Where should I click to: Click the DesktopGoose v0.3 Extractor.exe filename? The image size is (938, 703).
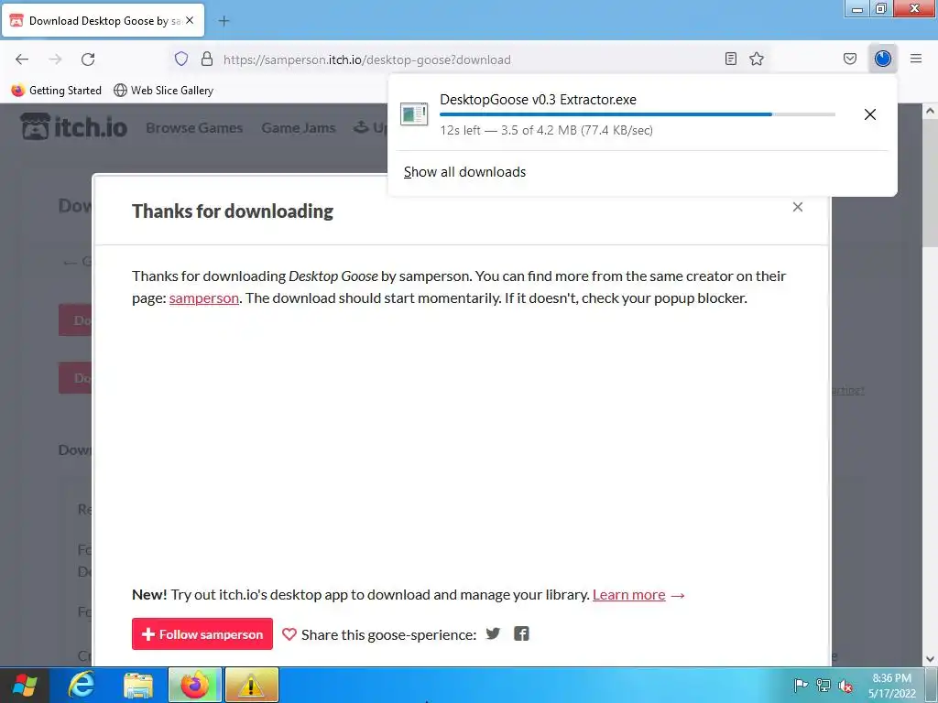(538, 100)
